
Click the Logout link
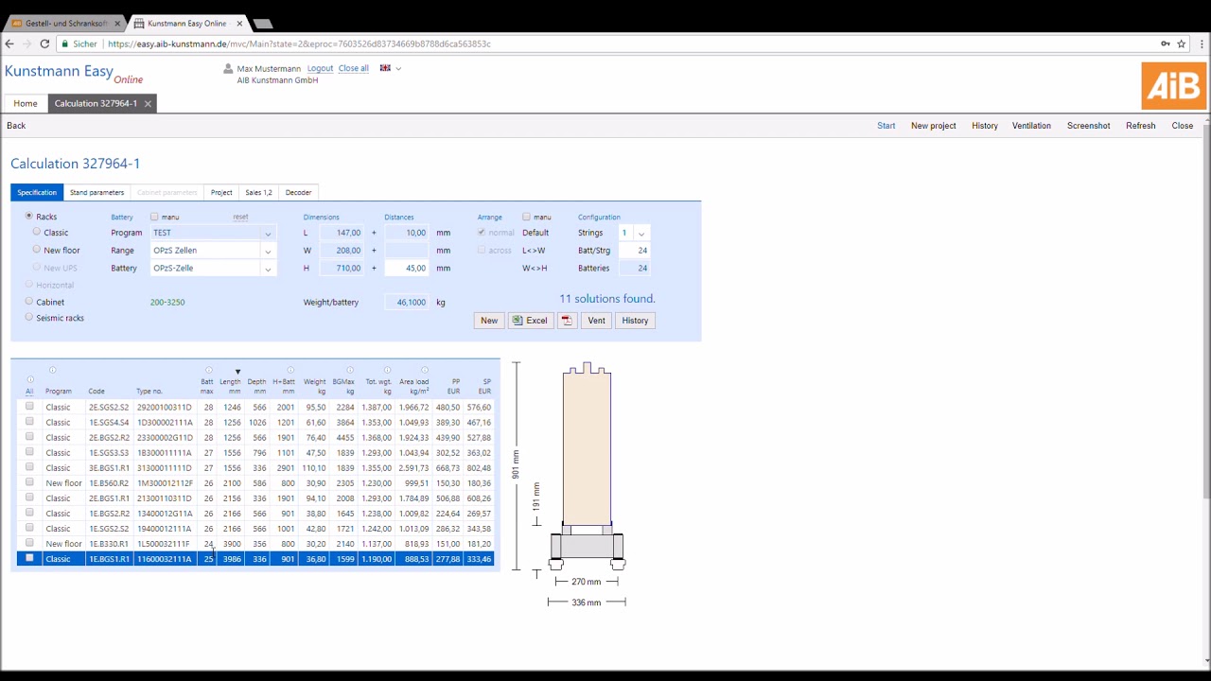[320, 68]
